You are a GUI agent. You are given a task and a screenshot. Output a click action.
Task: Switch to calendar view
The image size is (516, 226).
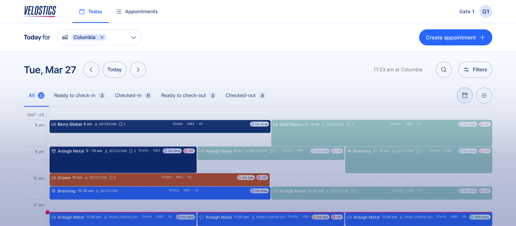(465, 95)
